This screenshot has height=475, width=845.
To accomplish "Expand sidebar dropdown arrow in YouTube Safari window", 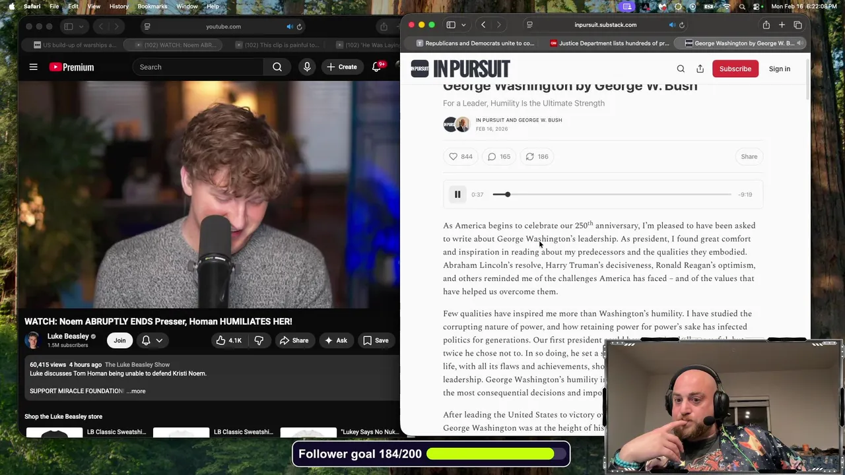I will coord(81,26).
